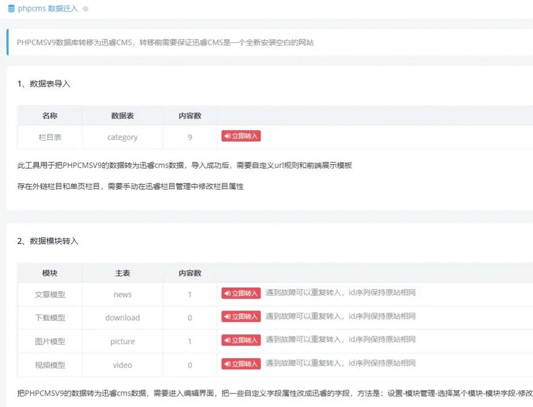
Task: Start import for the news 文章模型 row
Action: pyautogui.click(x=241, y=293)
